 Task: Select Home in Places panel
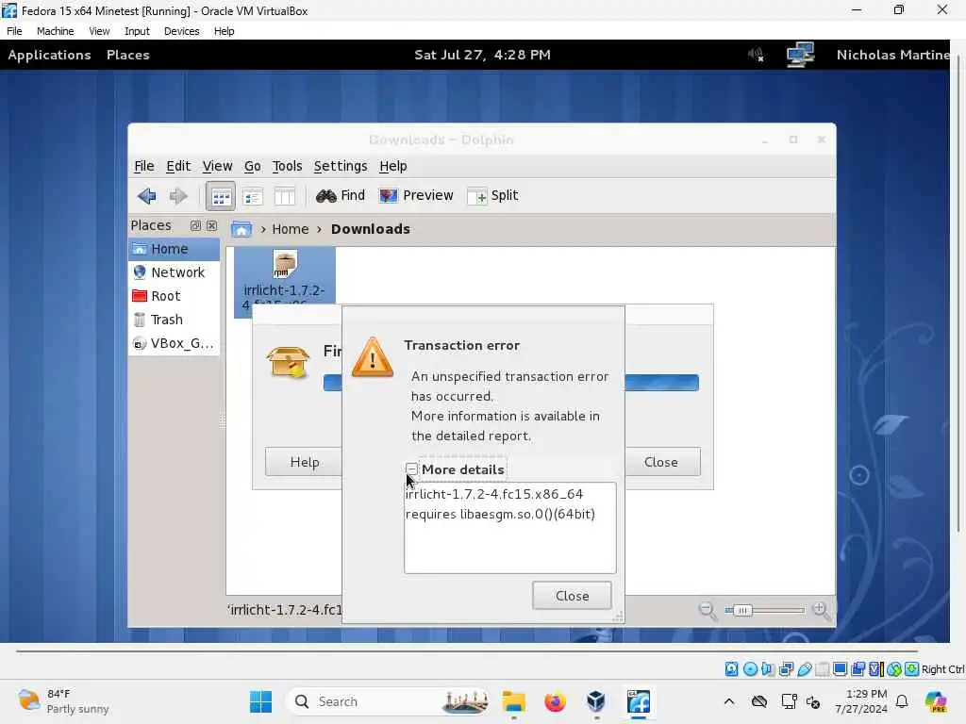[x=174, y=249]
